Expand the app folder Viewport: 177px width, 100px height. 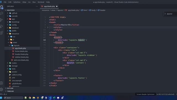tap(7, 19)
